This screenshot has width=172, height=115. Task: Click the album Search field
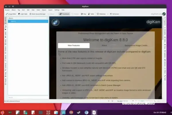click(28, 97)
